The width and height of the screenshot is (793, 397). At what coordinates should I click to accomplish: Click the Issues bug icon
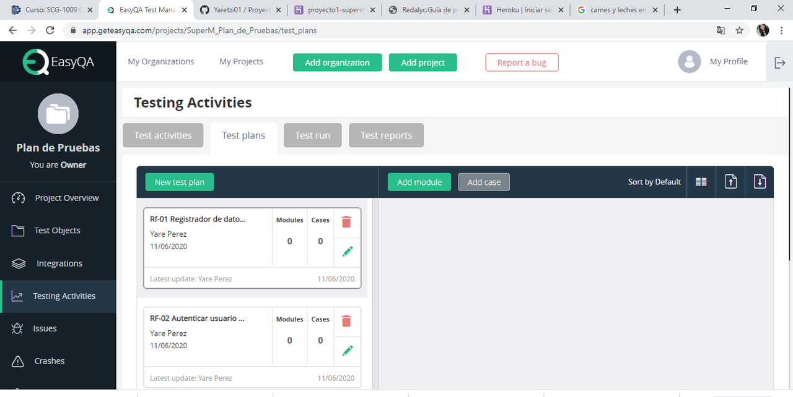pos(17,328)
